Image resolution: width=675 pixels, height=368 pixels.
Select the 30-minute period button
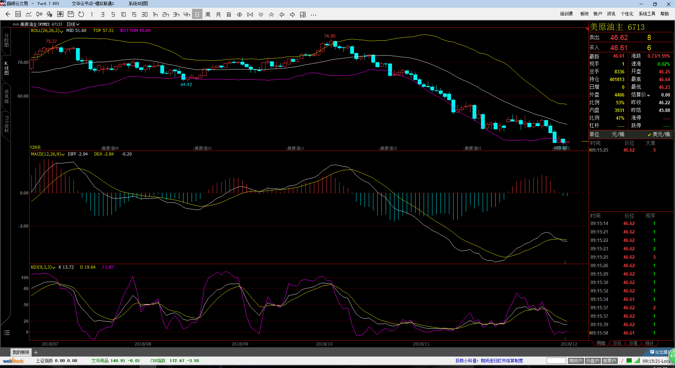point(144,14)
